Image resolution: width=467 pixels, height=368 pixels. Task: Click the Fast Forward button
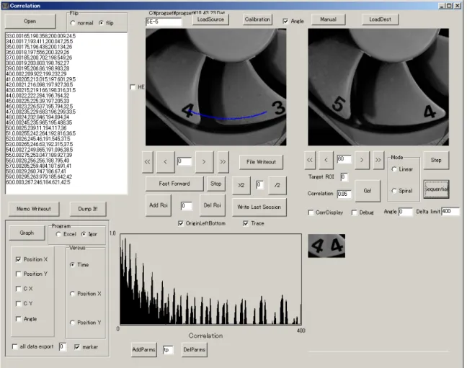(174, 184)
